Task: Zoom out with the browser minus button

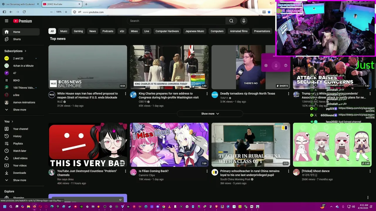Action: point(51,12)
